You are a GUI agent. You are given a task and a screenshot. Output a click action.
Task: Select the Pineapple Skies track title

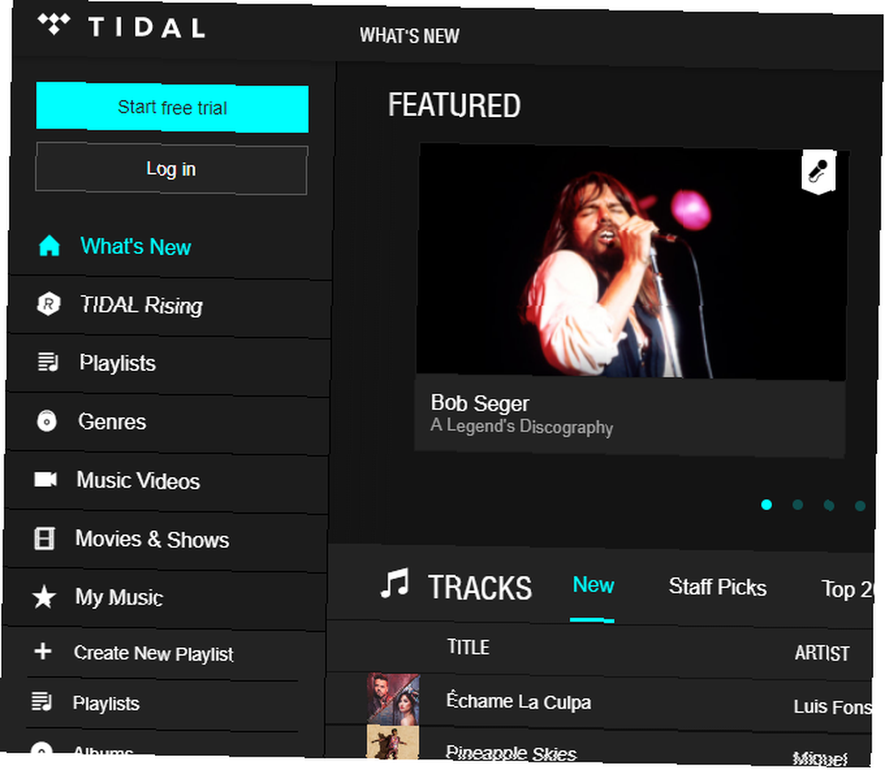pos(512,752)
